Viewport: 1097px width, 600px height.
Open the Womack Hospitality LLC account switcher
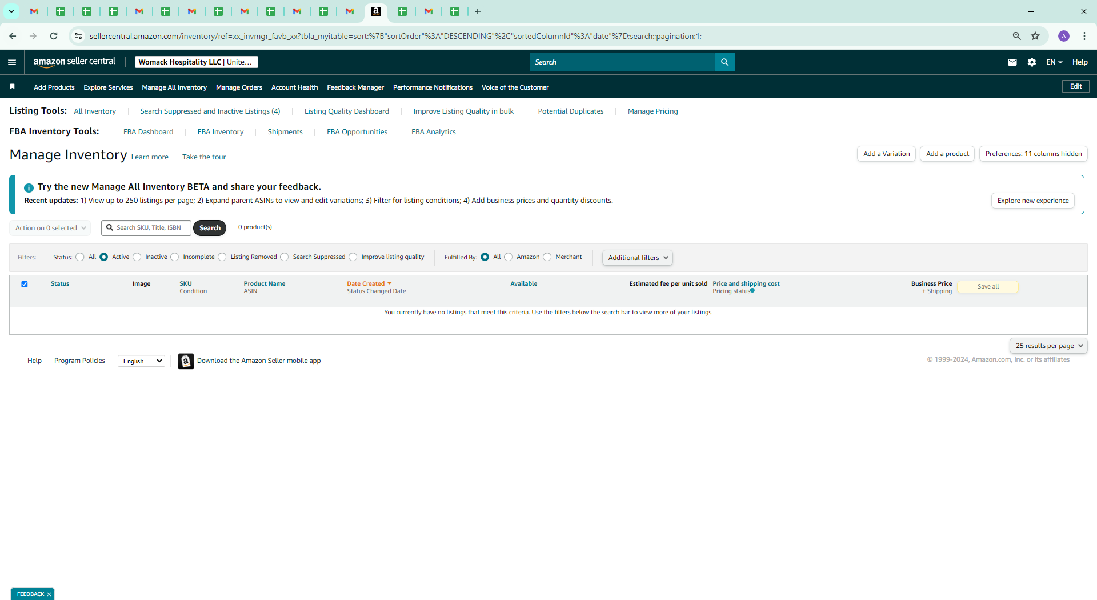point(197,62)
